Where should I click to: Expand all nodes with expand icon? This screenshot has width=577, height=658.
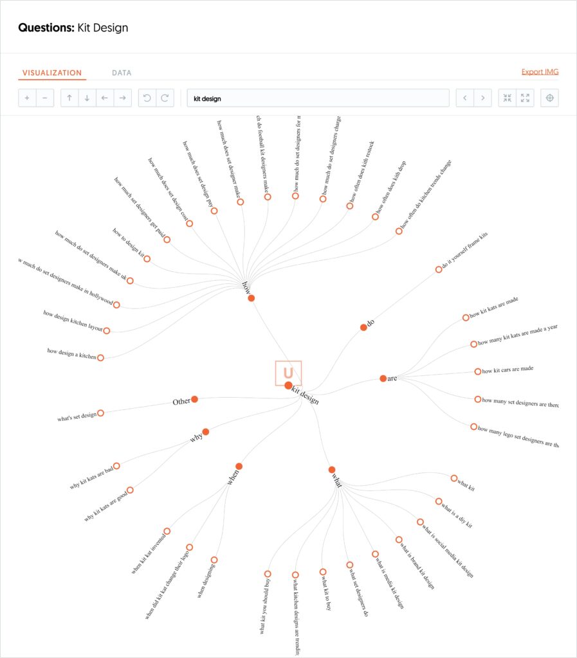[x=525, y=98]
